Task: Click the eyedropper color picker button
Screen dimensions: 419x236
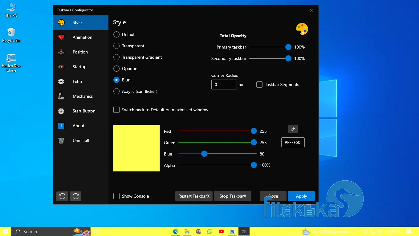Action: pos(293,129)
